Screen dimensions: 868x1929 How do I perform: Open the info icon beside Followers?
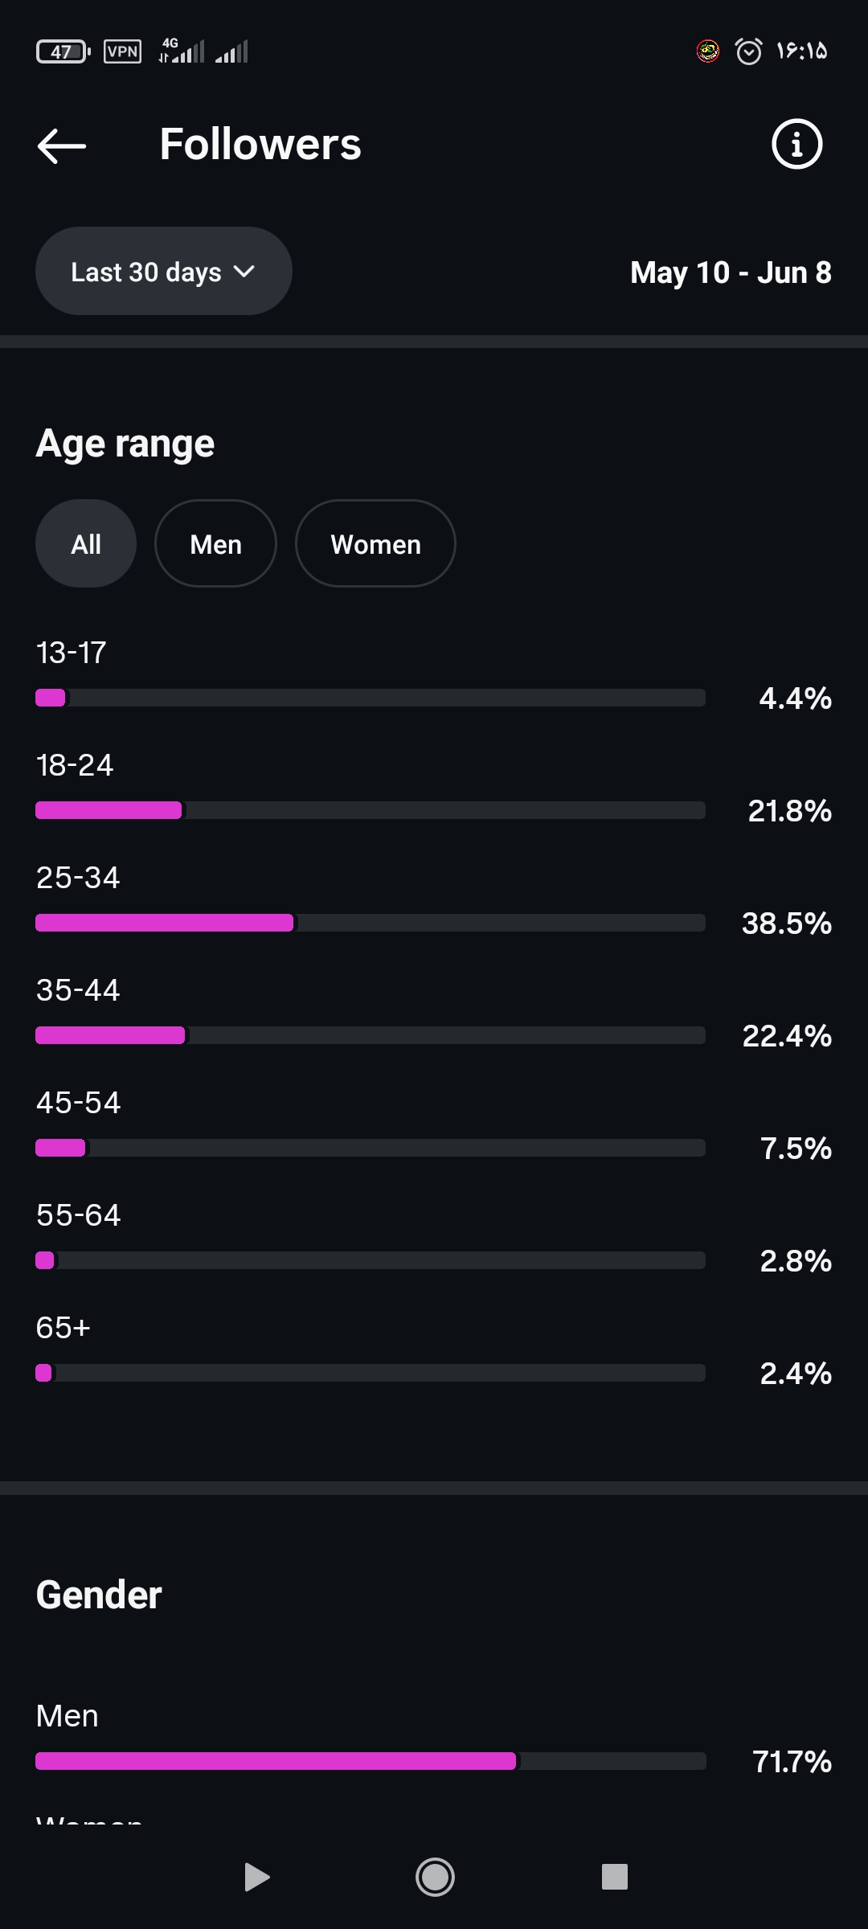[x=796, y=145]
